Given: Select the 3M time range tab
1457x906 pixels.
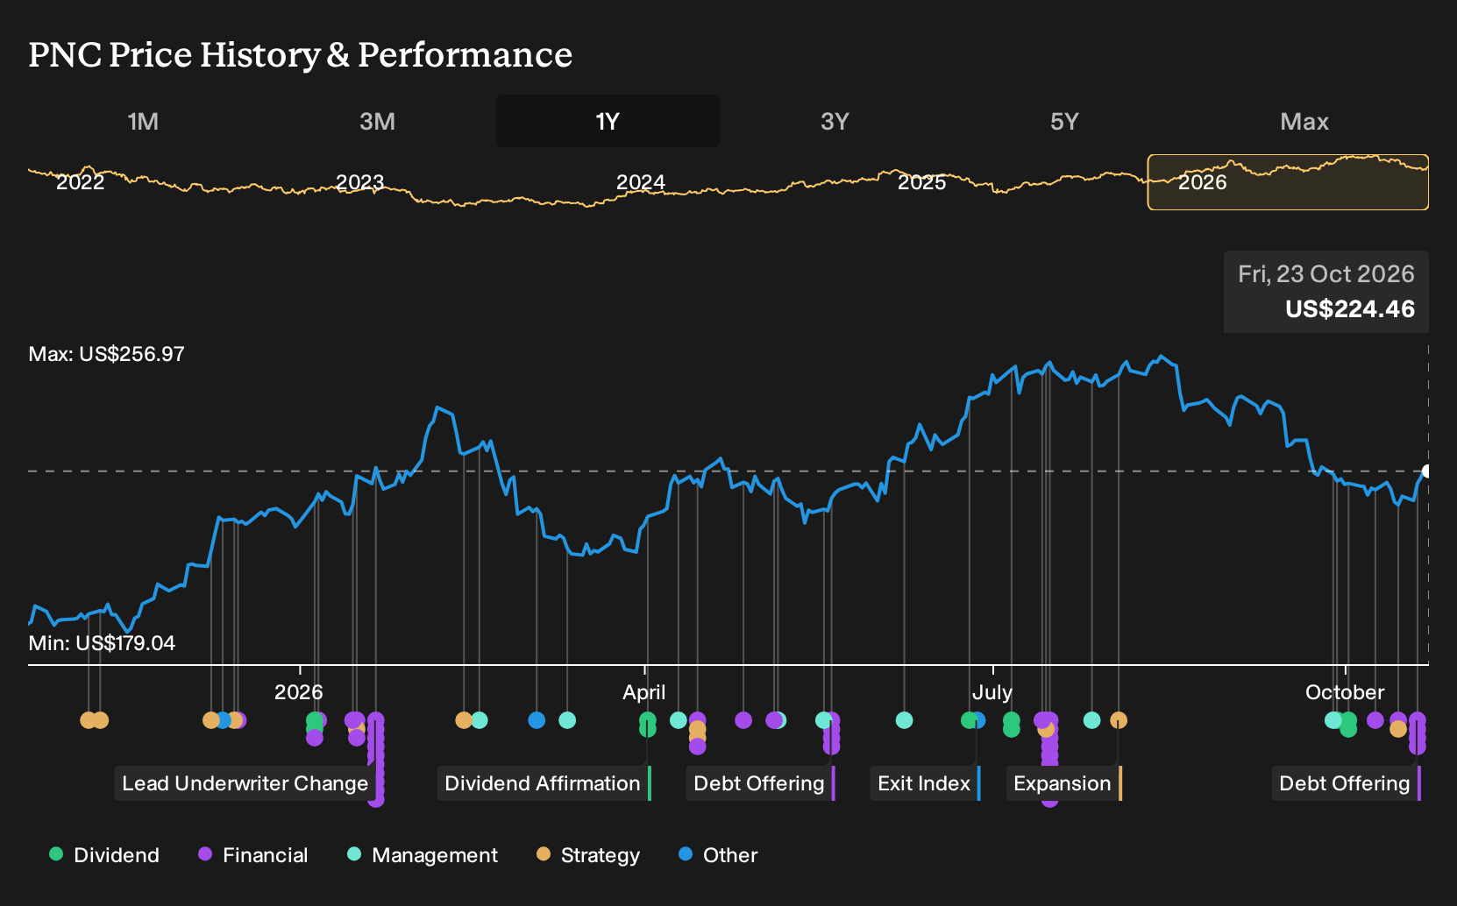Looking at the screenshot, I should pyautogui.click(x=377, y=121).
